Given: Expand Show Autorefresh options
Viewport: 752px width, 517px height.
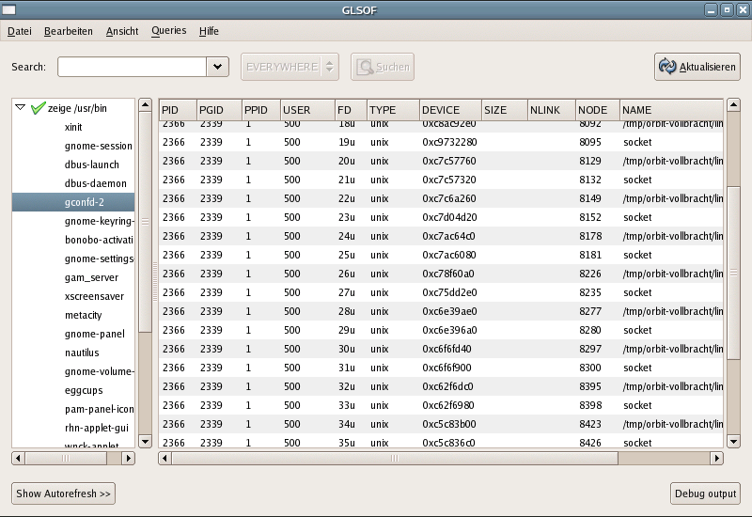Looking at the screenshot, I should click(x=63, y=493).
